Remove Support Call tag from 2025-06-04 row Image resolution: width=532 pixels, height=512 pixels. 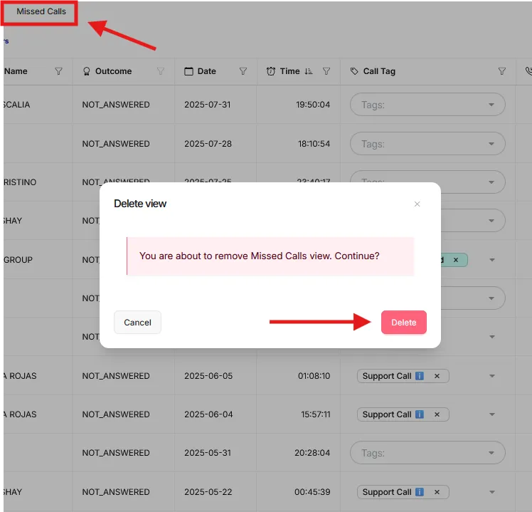click(437, 414)
